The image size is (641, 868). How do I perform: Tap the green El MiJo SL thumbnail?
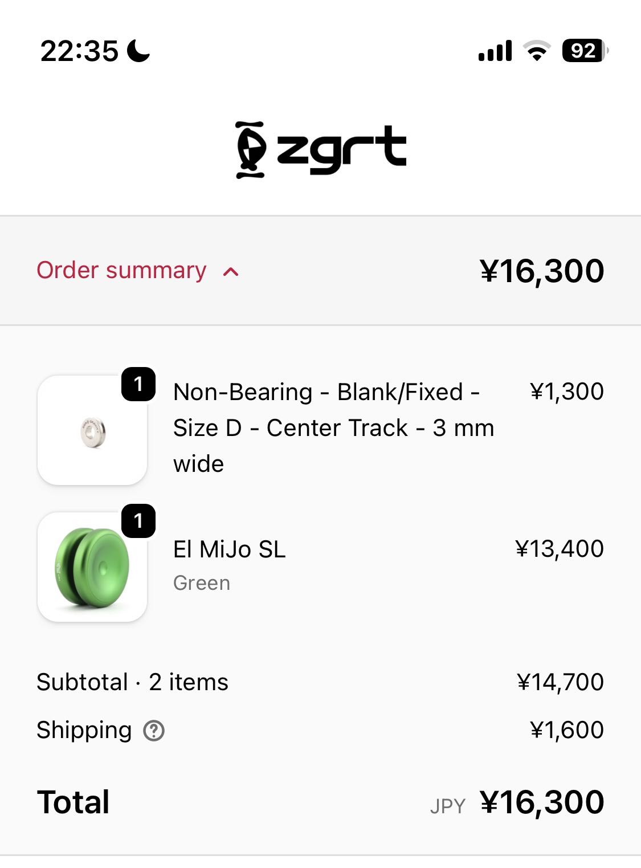92,567
